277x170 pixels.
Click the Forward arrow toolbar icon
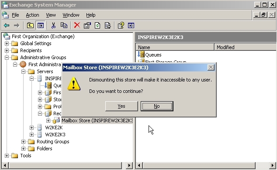[17, 26]
